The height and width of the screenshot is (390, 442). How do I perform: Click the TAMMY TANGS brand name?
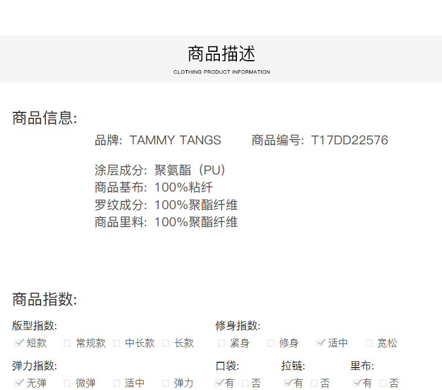pyautogui.click(x=175, y=140)
